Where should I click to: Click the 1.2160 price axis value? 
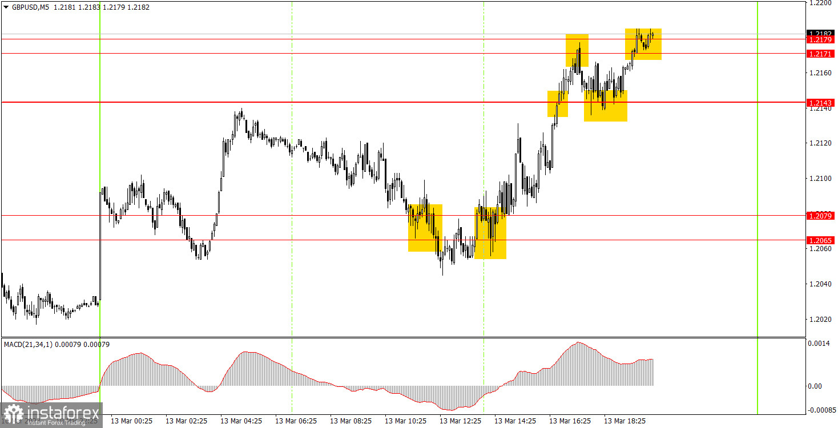(821, 73)
